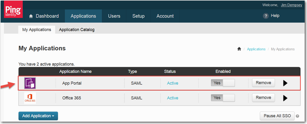This screenshot has width=307, height=124.
Task: Open the Add Application dropdown
Action: pyautogui.click(x=38, y=116)
